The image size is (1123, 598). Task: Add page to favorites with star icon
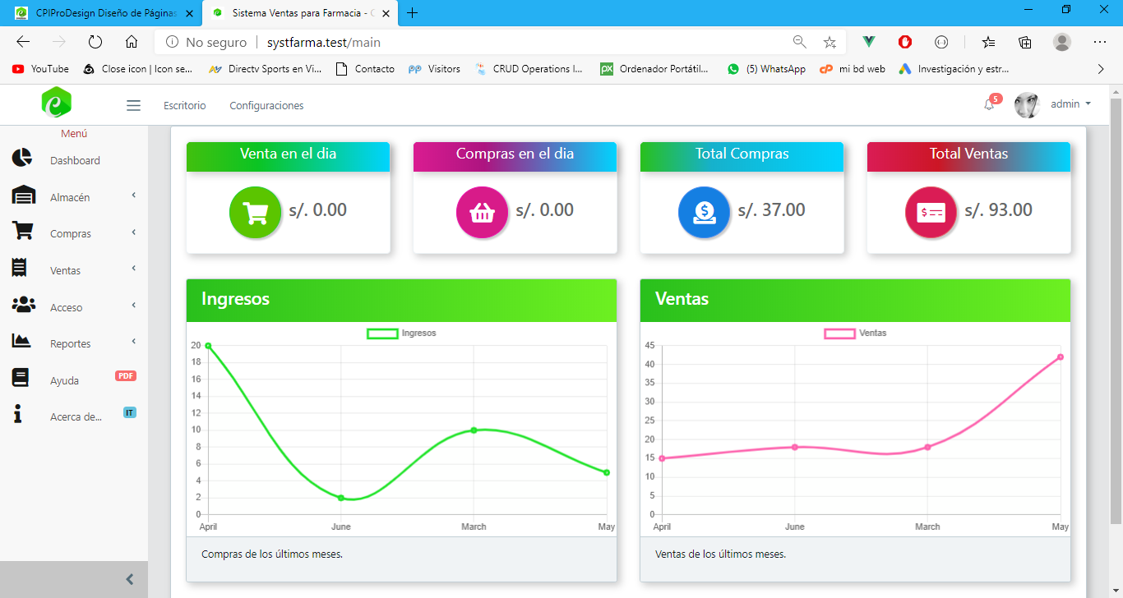[x=830, y=42]
